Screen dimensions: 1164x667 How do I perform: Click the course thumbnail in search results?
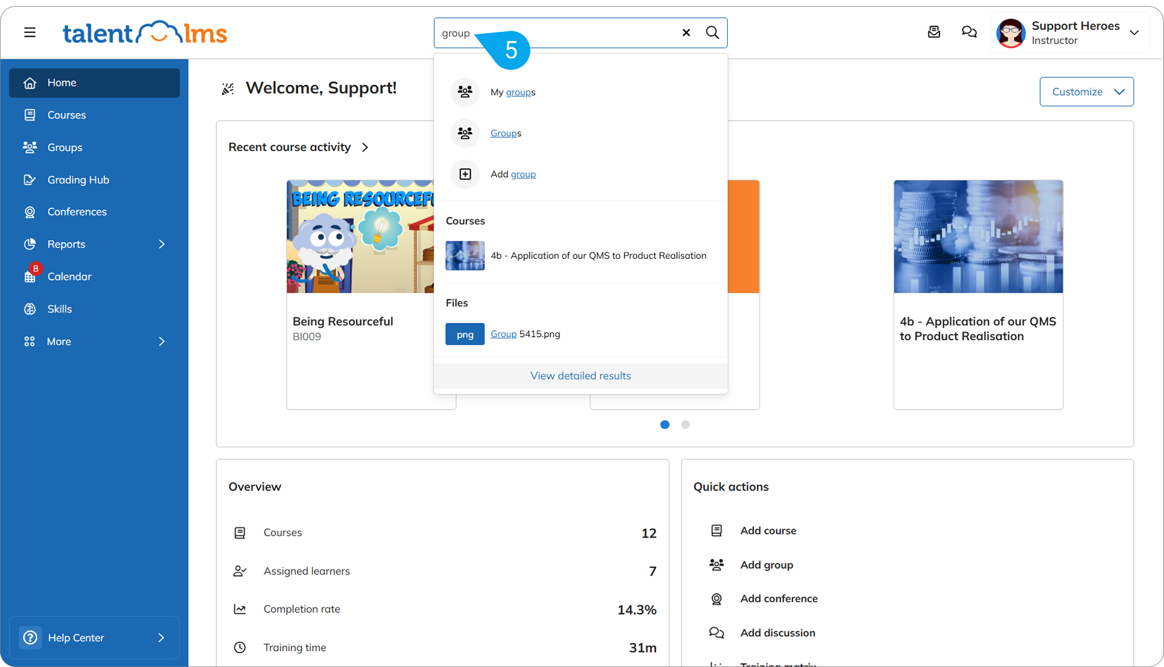[465, 255]
